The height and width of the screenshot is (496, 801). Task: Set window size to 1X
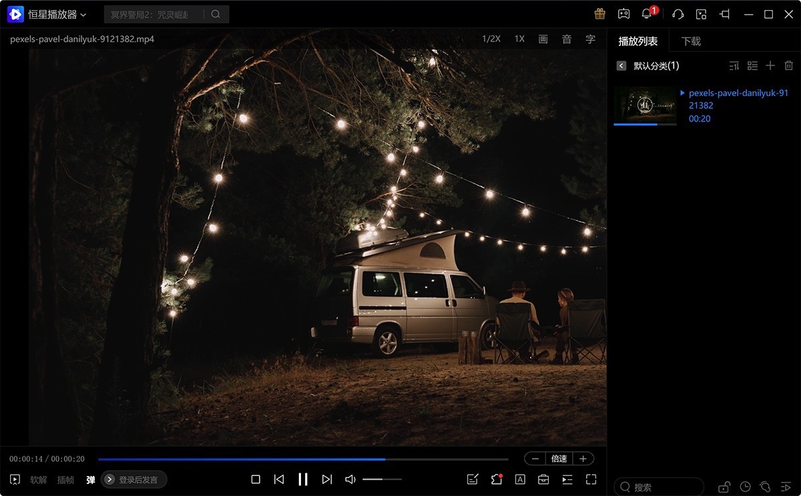519,39
